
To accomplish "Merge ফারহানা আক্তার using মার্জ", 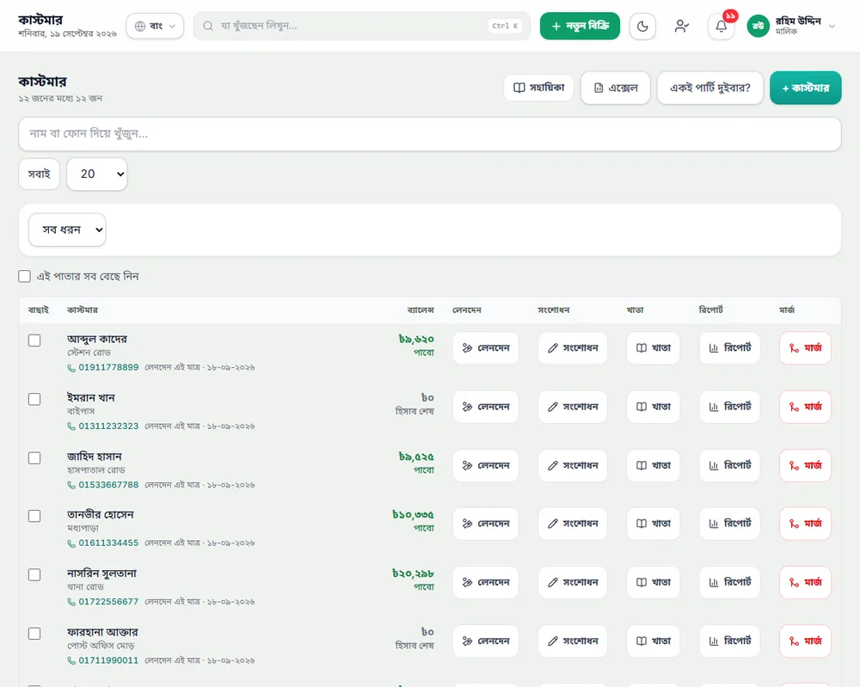I will click(x=805, y=641).
